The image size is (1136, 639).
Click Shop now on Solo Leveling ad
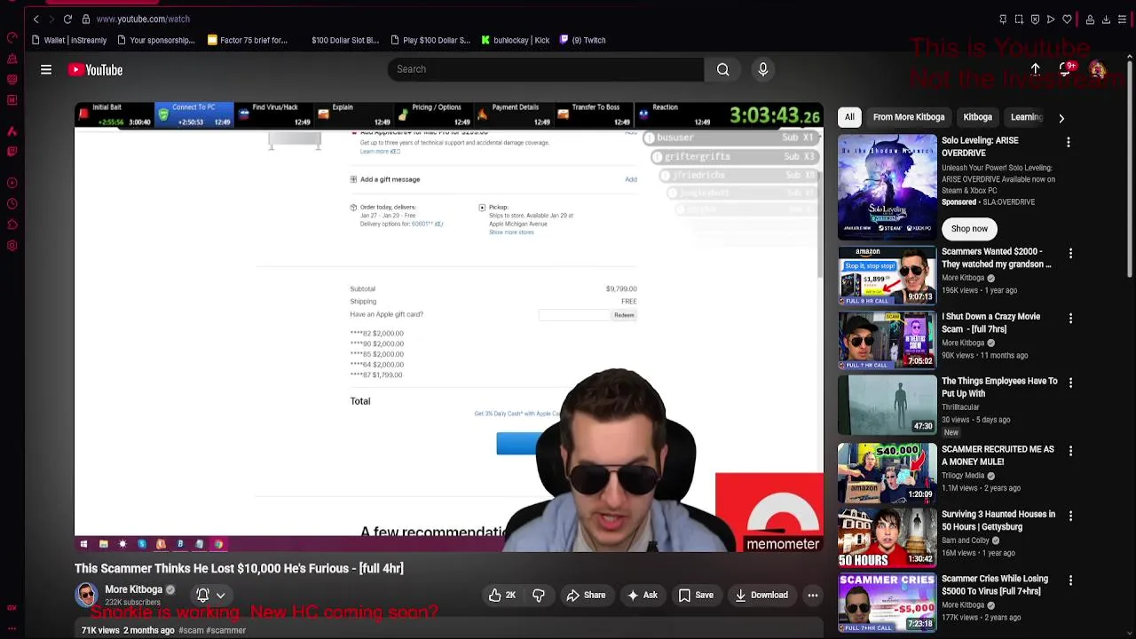coord(969,229)
